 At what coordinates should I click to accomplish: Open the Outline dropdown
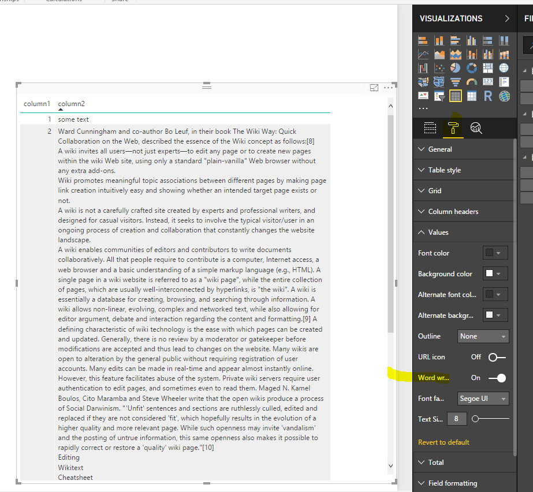483,336
